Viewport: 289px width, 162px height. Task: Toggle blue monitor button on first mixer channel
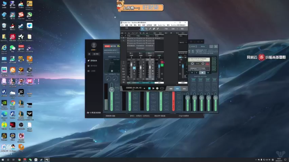[134, 68]
